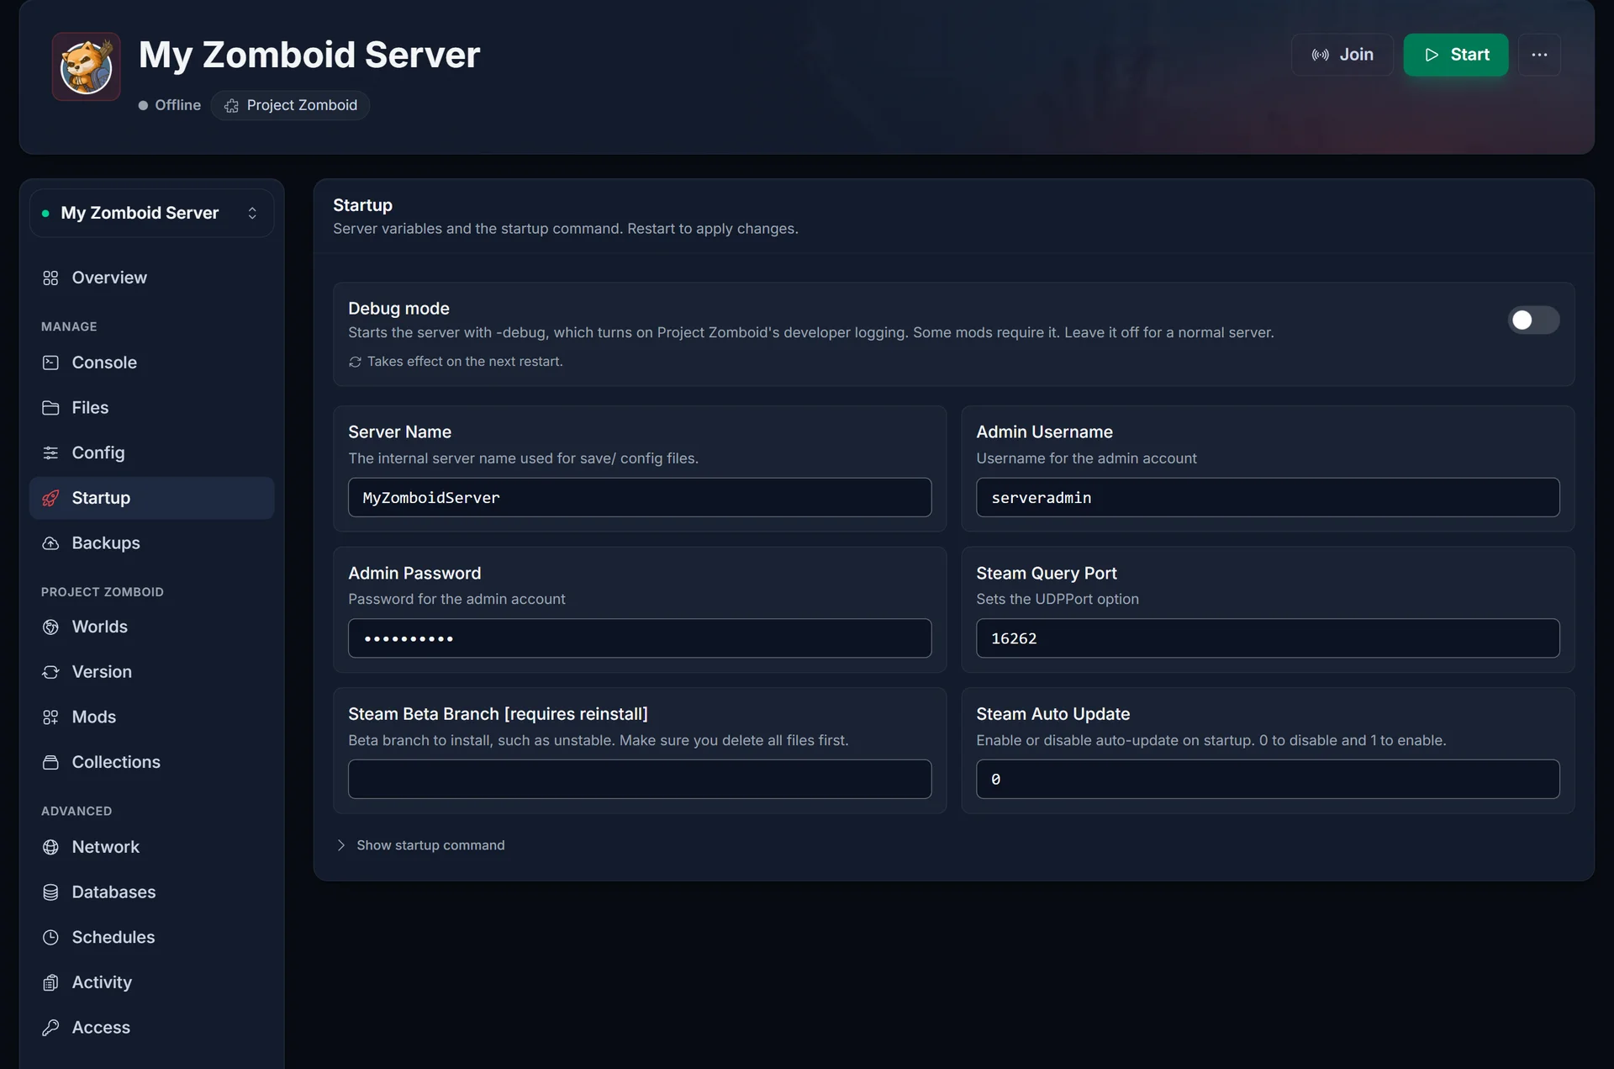Click the Activity clipboard icon

click(50, 982)
